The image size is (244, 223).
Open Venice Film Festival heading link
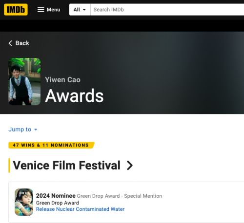tap(66, 166)
